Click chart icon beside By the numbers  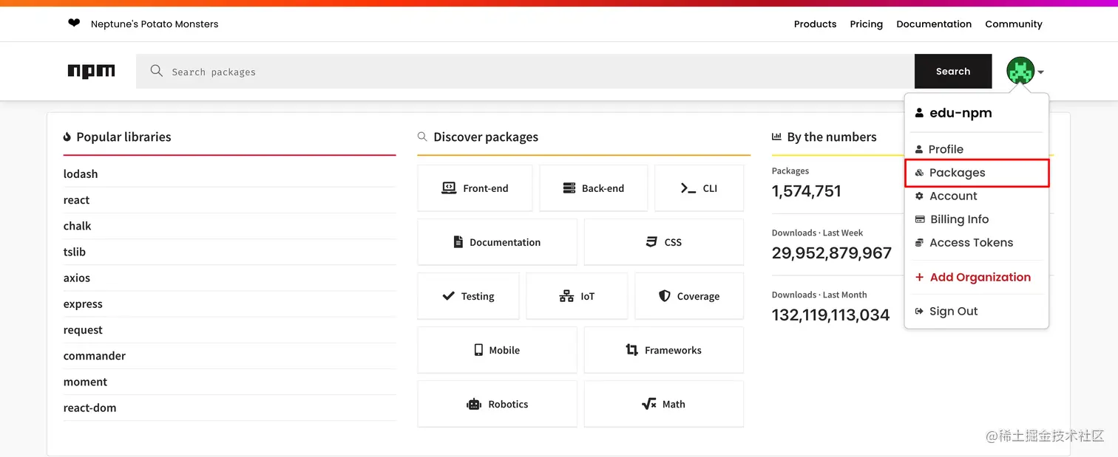coord(776,137)
